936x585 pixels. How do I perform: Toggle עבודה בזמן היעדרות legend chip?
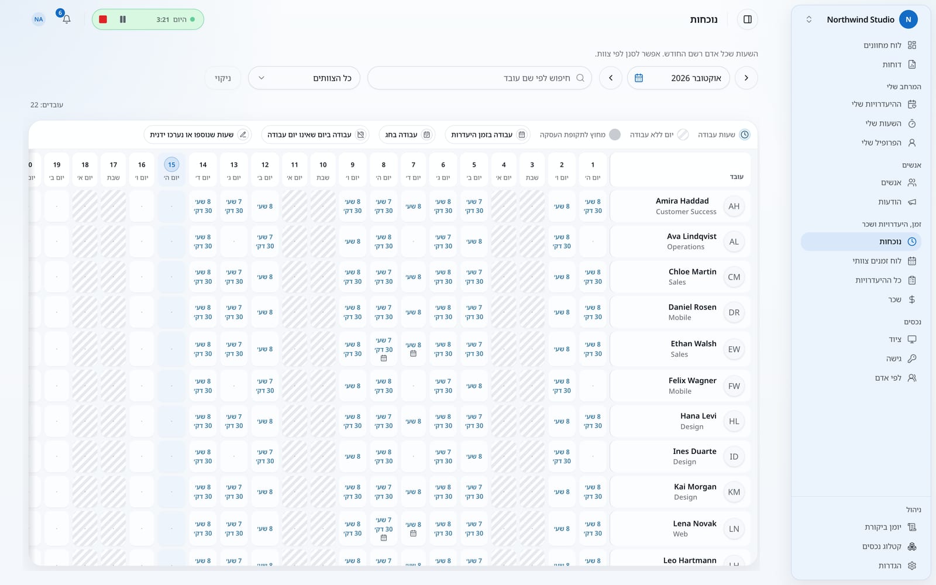point(488,135)
